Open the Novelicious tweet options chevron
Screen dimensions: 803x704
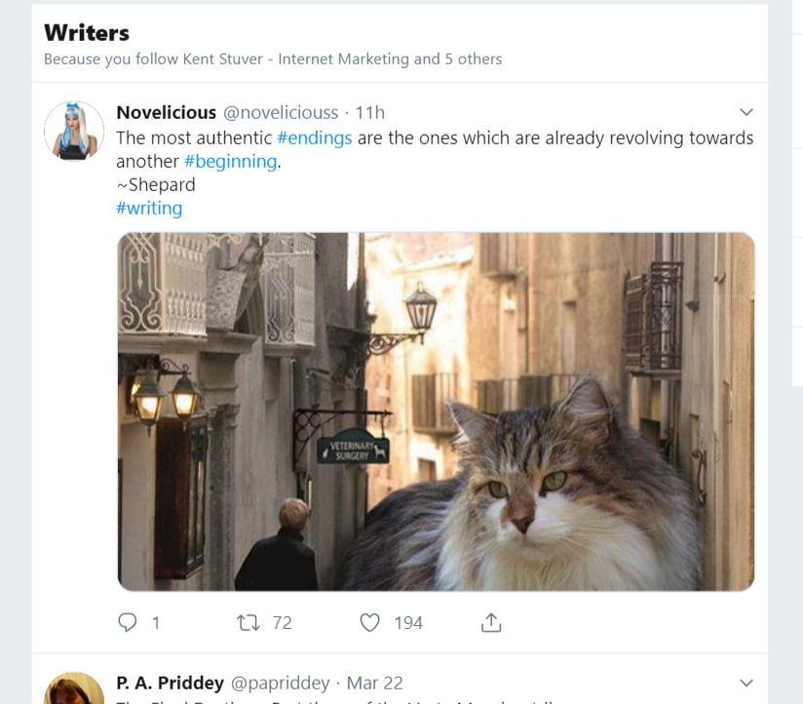746,112
